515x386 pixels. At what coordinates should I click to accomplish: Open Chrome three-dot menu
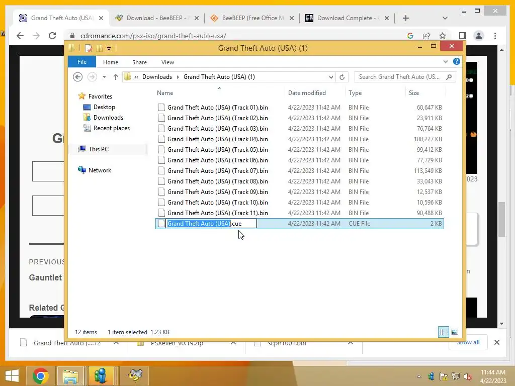(x=495, y=36)
